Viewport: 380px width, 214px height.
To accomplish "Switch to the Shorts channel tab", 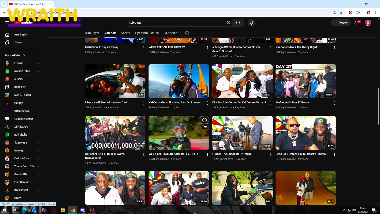I will pyautogui.click(x=126, y=33).
